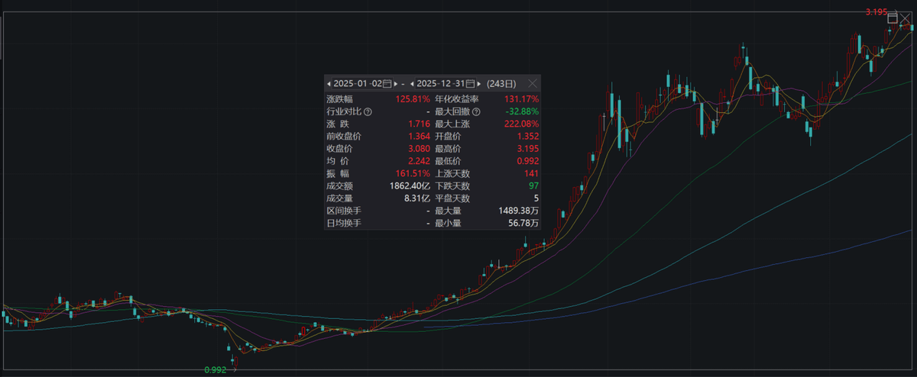Click help icon next to 最大回撤
Screen dimensions: 917x377
476,111
